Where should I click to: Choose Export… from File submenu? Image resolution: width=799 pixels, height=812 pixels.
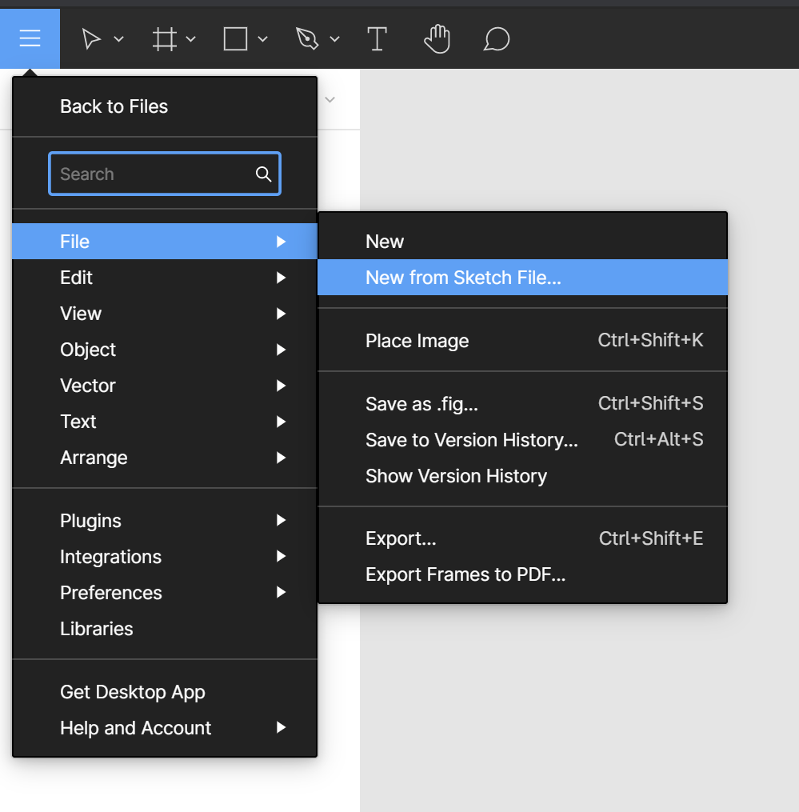522,538
